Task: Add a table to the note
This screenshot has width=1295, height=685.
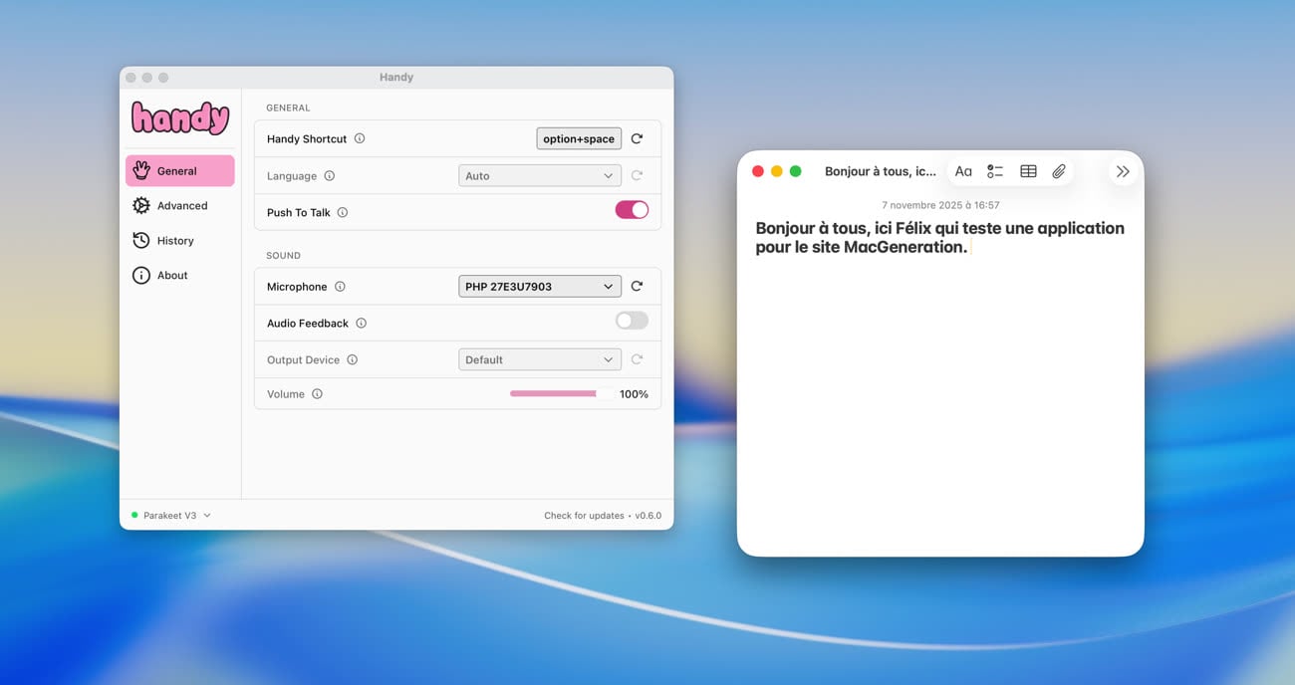Action: point(1028,171)
